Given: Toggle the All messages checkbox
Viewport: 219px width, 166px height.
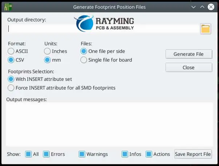Looking at the screenshot, I should [28, 154].
